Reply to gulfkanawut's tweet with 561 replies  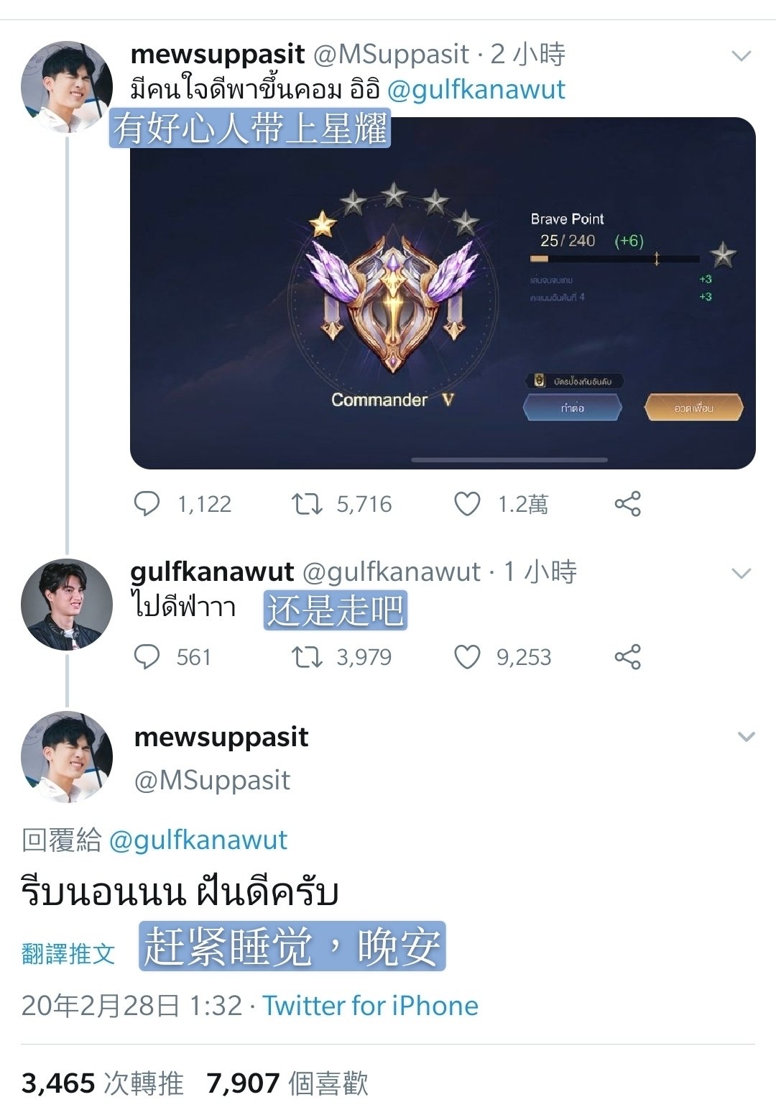click(147, 657)
